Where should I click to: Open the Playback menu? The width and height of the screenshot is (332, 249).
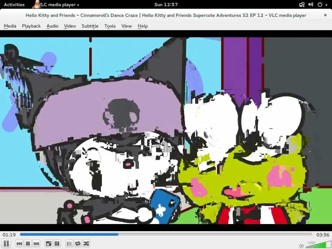31,26
